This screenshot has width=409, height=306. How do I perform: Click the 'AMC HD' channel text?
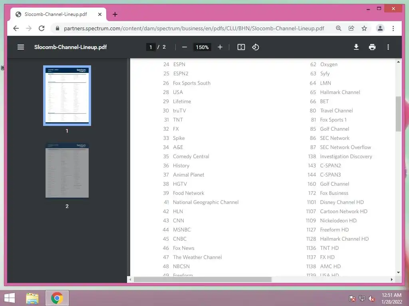(x=330, y=266)
